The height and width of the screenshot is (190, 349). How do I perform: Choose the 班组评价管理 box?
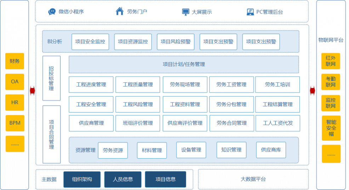[138, 123]
